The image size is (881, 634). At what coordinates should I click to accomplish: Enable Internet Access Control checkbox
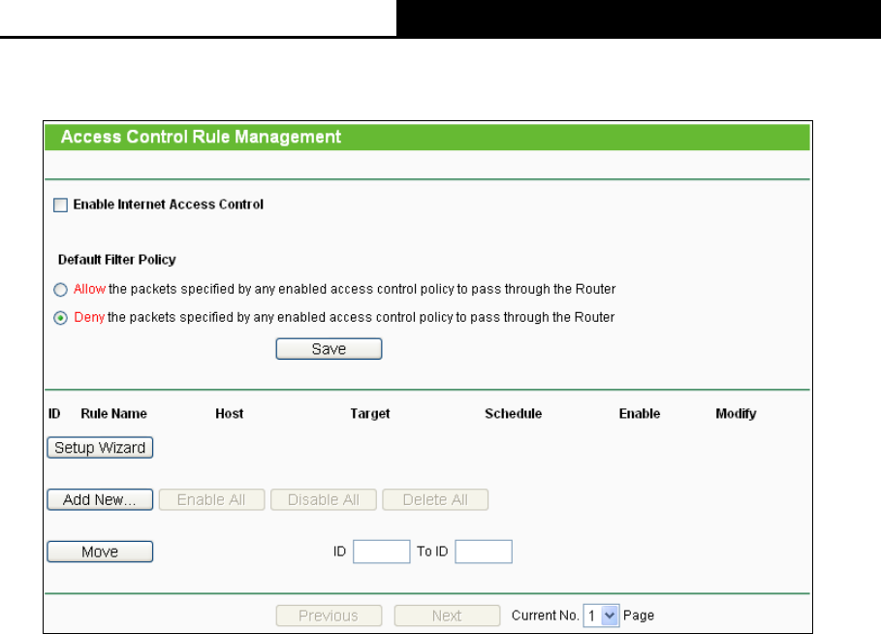(60, 205)
